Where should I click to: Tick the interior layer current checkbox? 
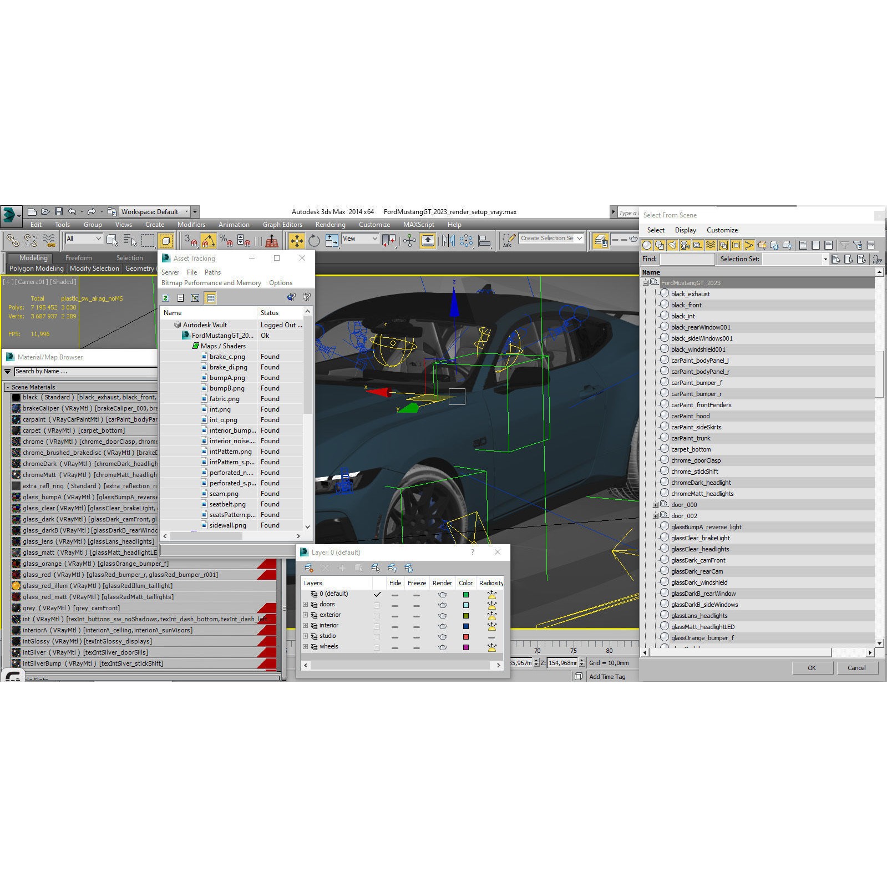[377, 626]
